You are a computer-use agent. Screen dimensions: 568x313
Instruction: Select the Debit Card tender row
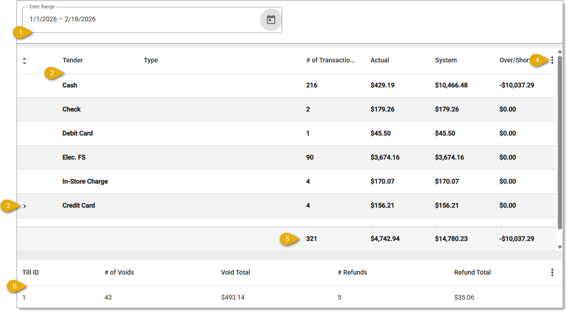(x=287, y=133)
